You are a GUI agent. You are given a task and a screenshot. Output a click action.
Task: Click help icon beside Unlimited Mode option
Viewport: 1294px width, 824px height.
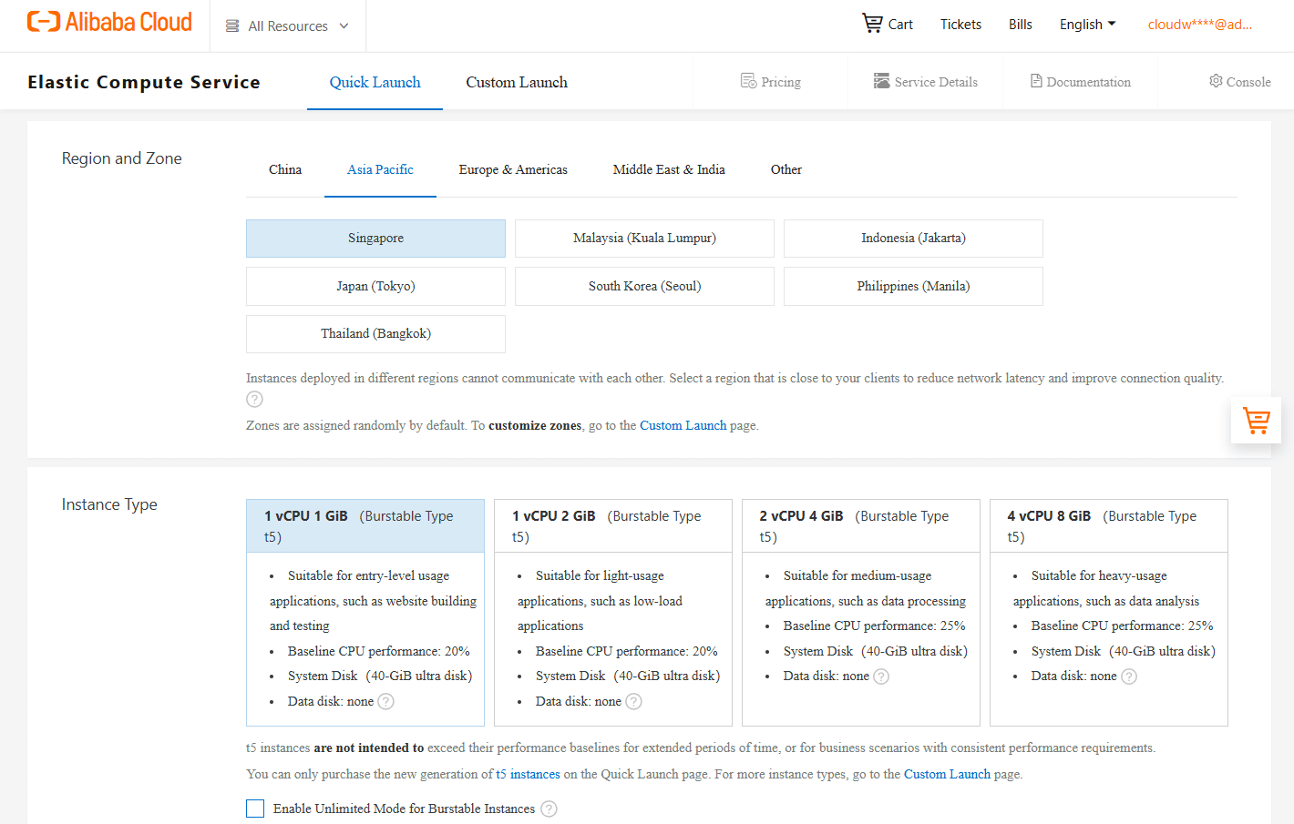pos(549,809)
